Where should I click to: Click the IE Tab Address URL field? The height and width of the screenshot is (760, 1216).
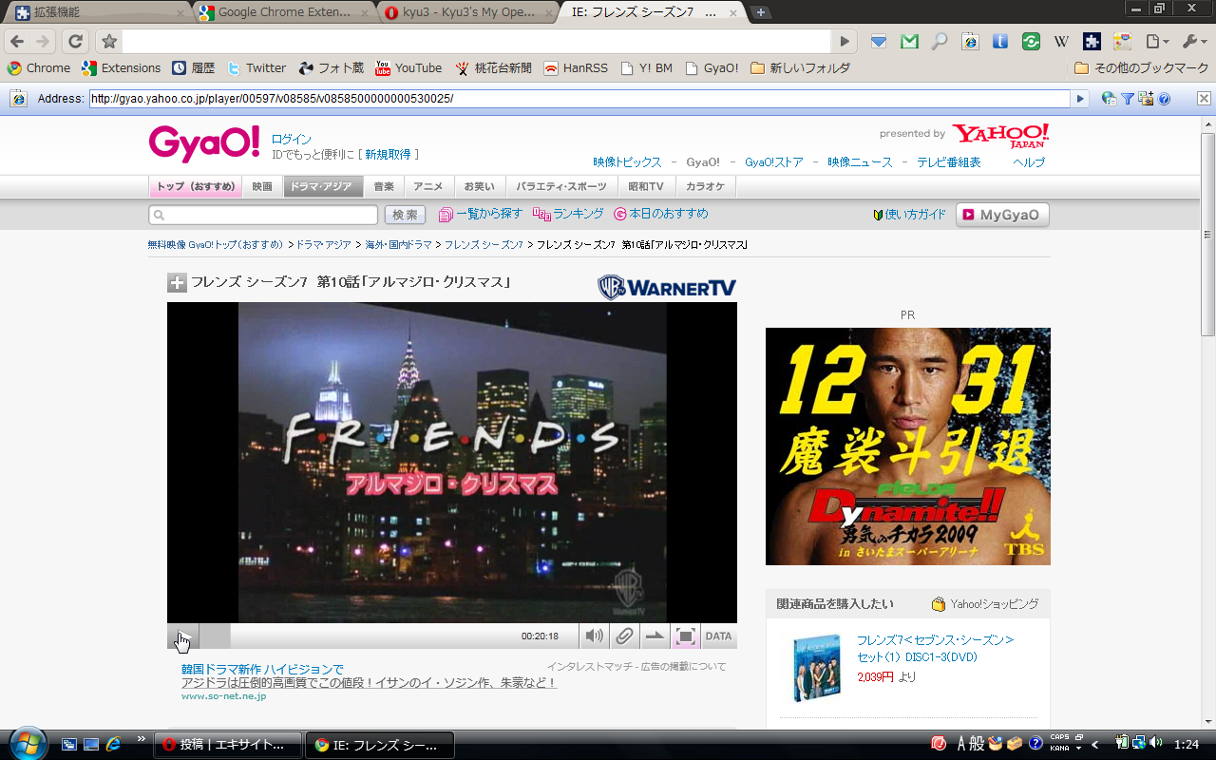tap(579, 99)
